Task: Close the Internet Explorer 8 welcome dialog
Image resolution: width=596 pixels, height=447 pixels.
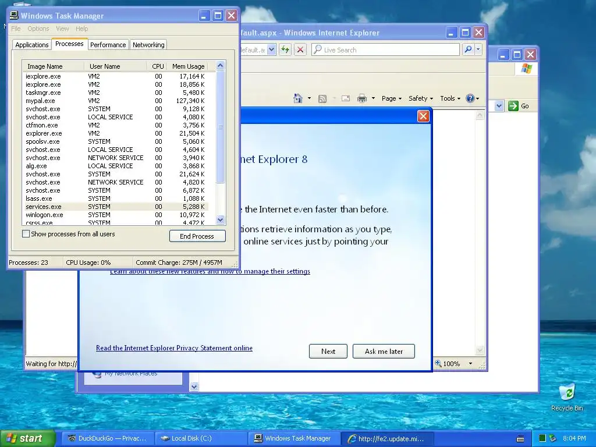Action: click(423, 116)
